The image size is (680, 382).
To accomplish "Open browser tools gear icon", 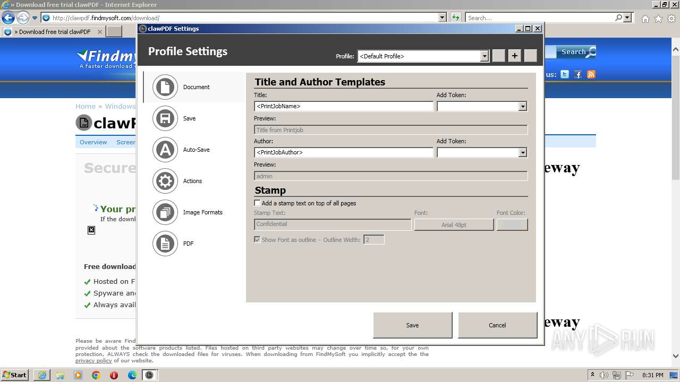I will click(671, 18).
